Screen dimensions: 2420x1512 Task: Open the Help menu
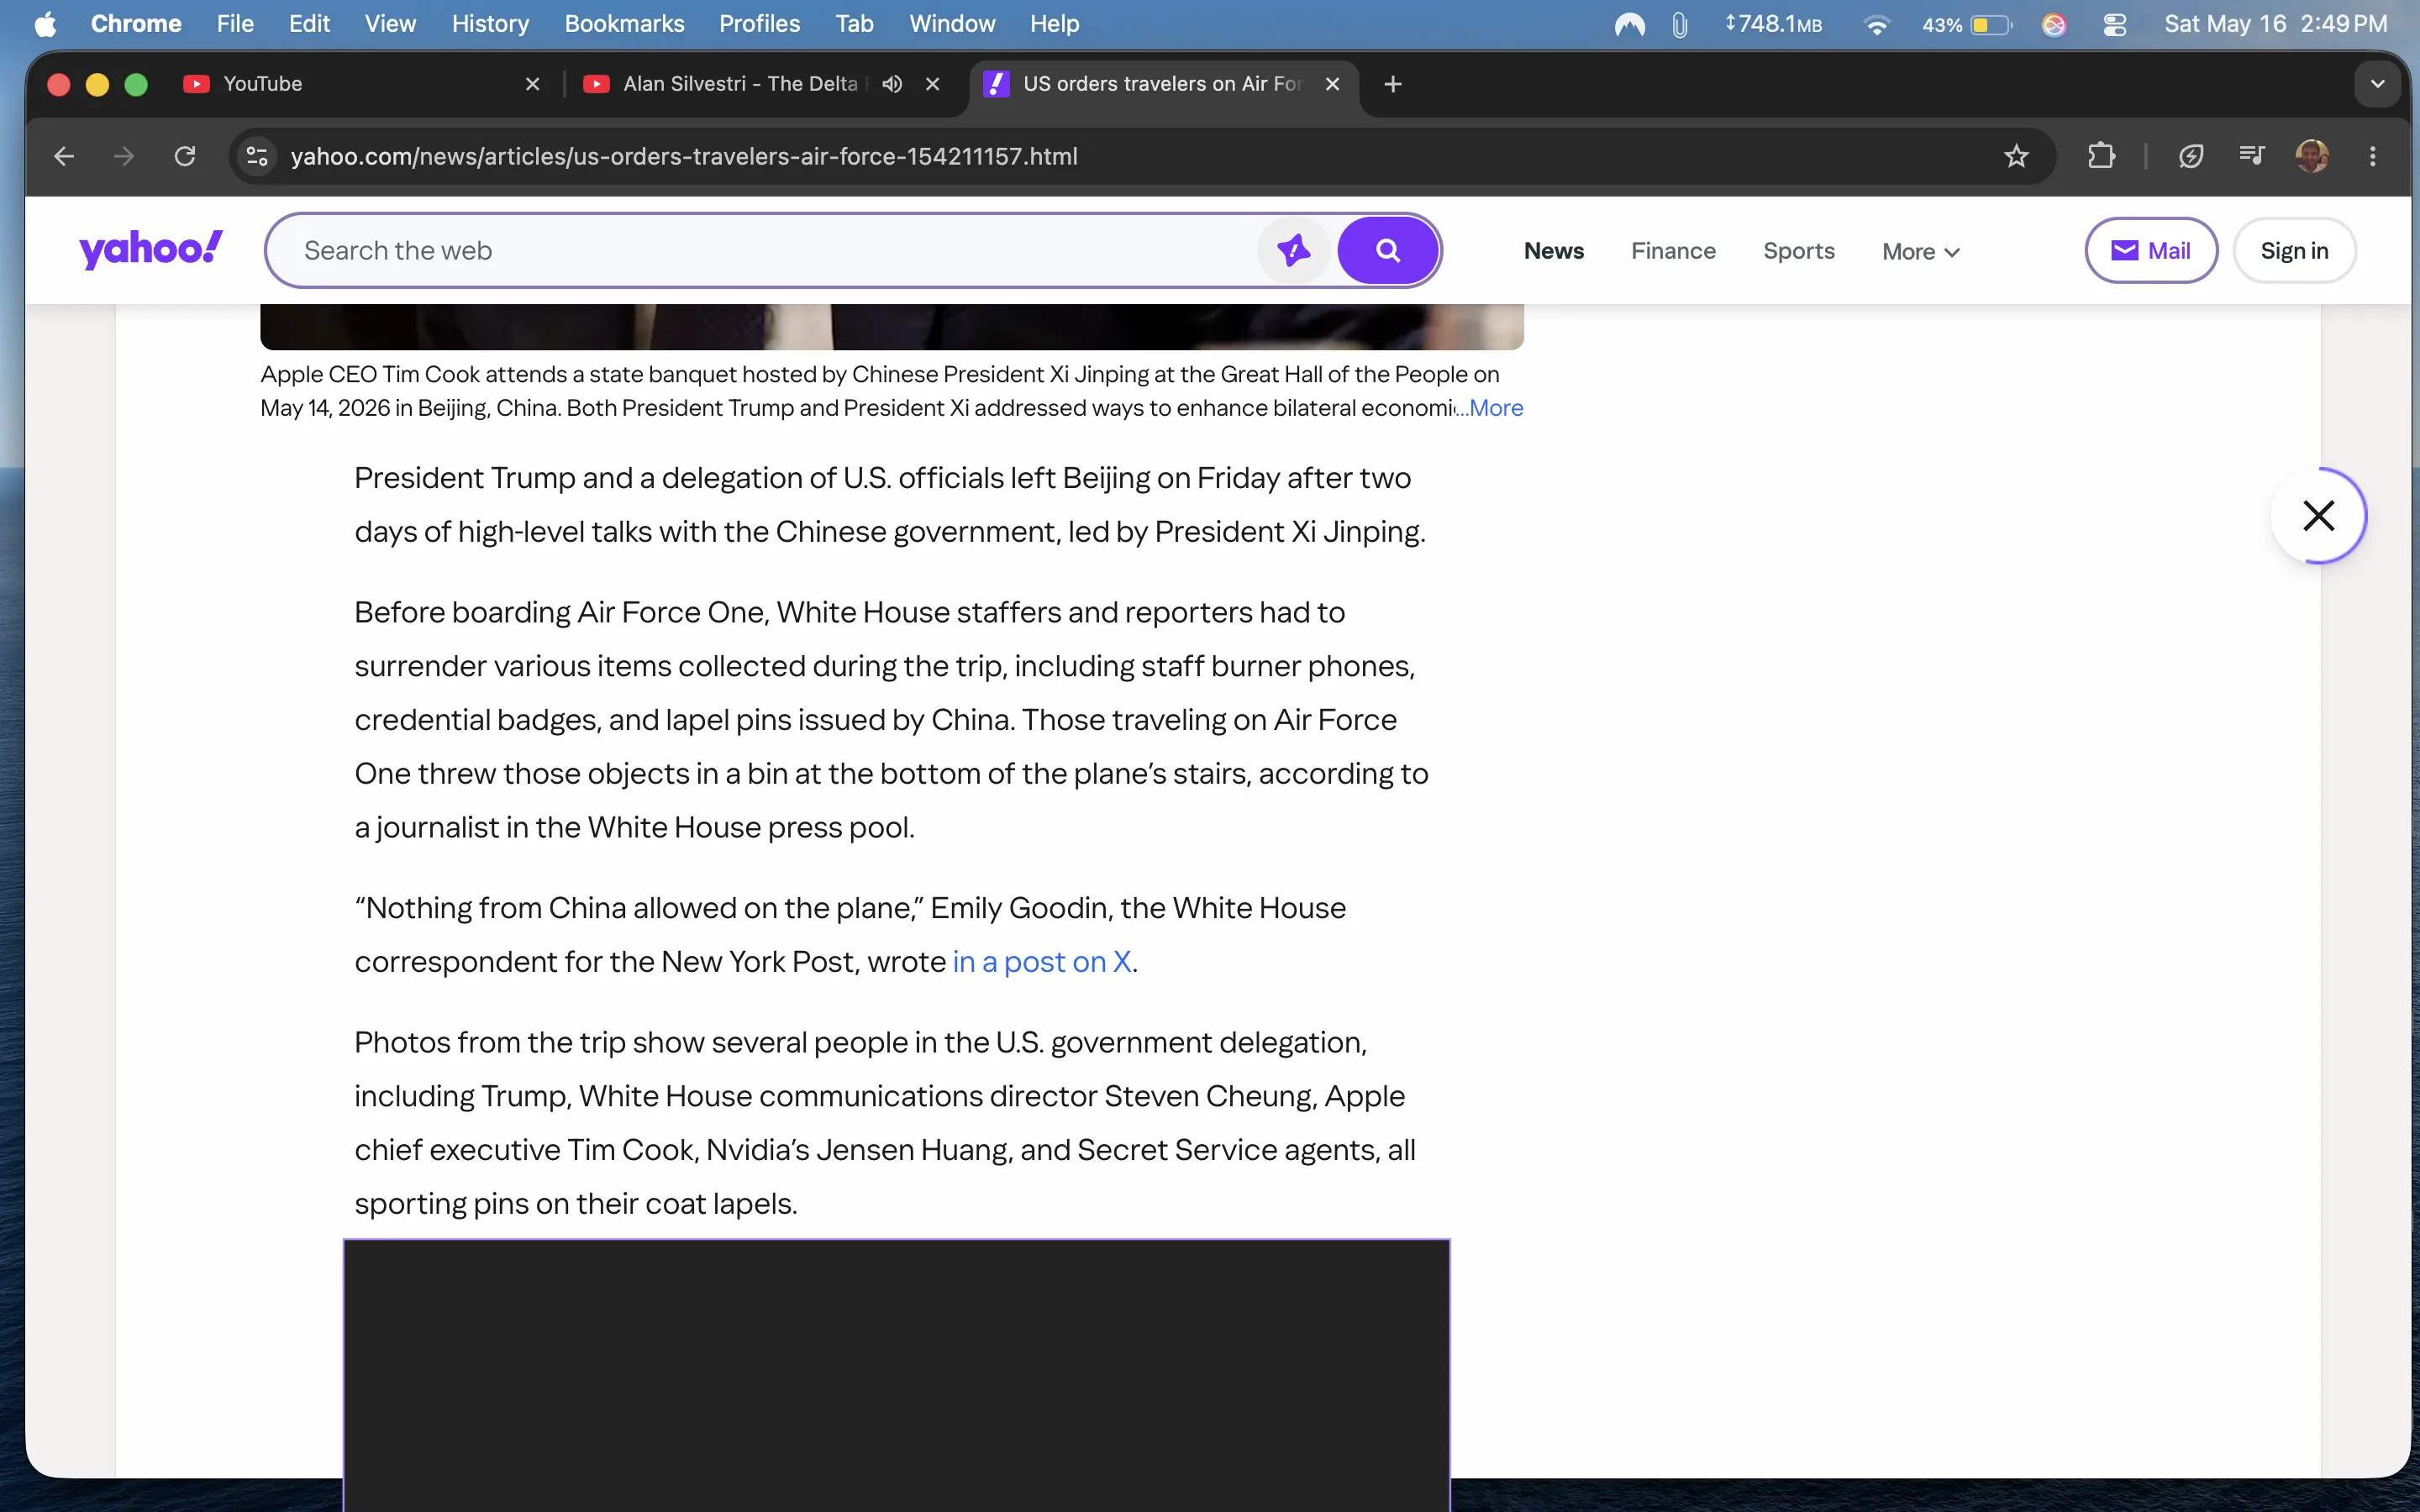[x=1054, y=24]
